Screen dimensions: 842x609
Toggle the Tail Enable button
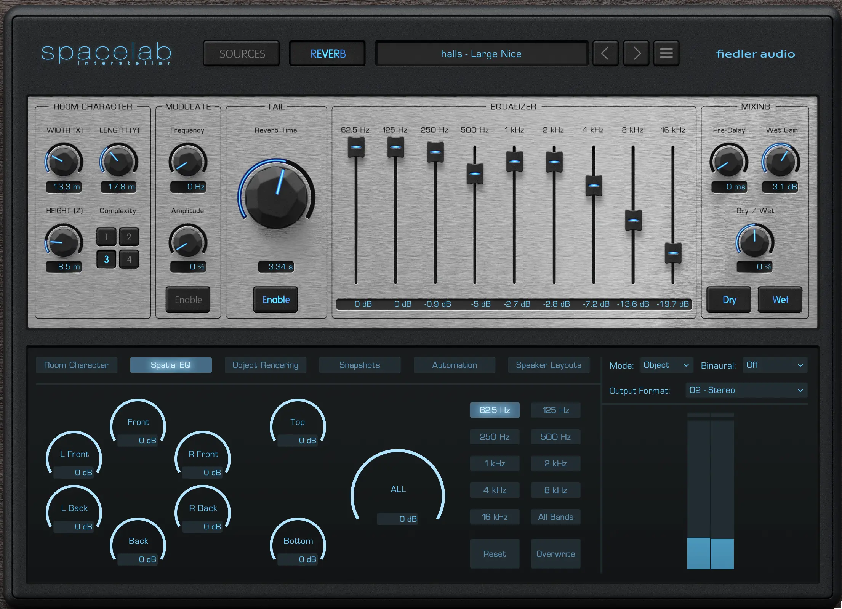276,300
